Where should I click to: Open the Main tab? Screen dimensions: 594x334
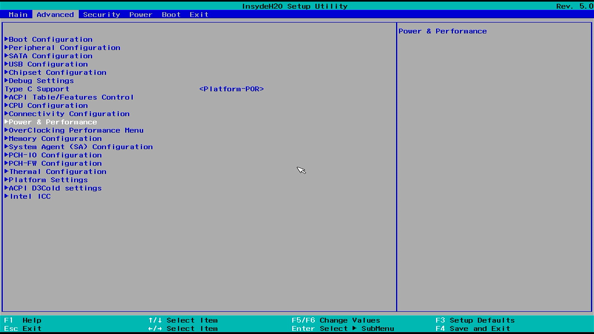18,15
